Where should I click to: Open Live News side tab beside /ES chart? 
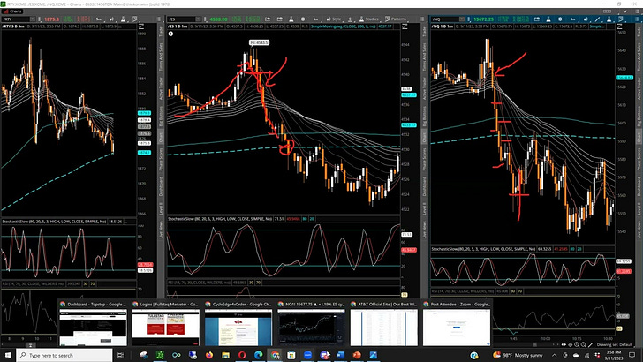coord(424,230)
